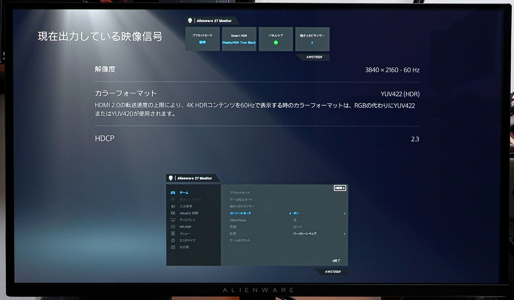Click the AW2725DF label under lower OSD
Screen dimensions: 514x300
(x=333, y=272)
